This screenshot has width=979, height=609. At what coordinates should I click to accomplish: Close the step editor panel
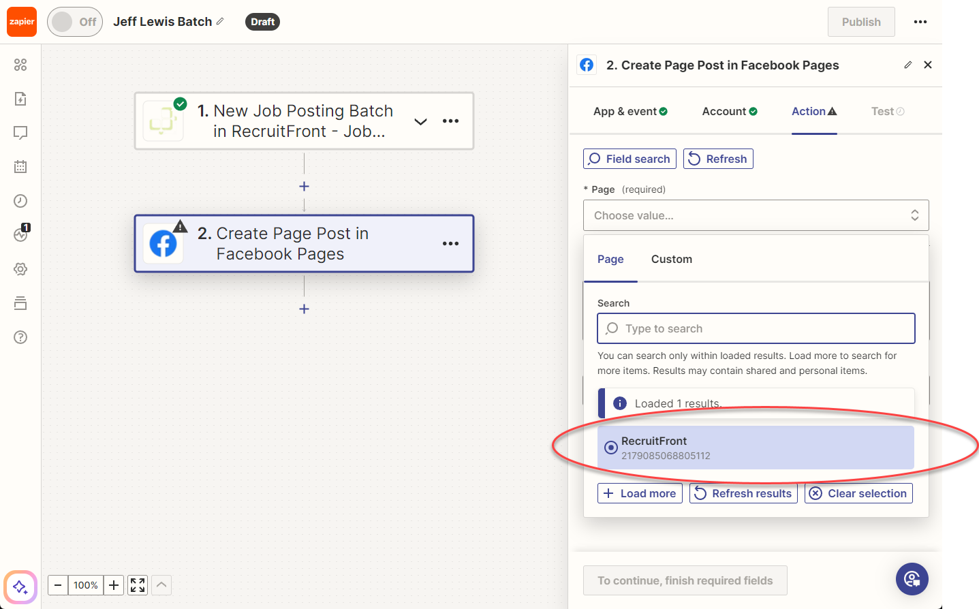[x=928, y=65]
